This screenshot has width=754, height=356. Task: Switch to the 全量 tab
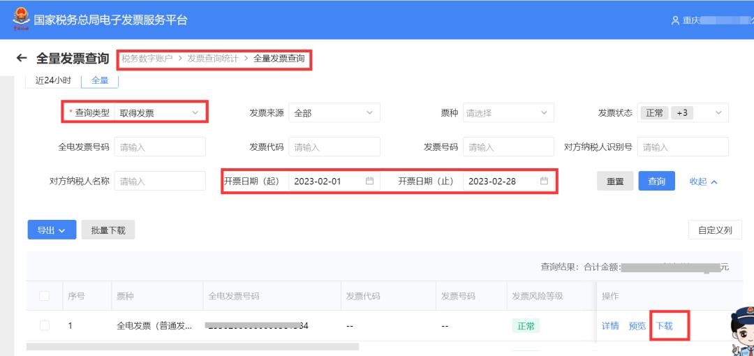100,80
